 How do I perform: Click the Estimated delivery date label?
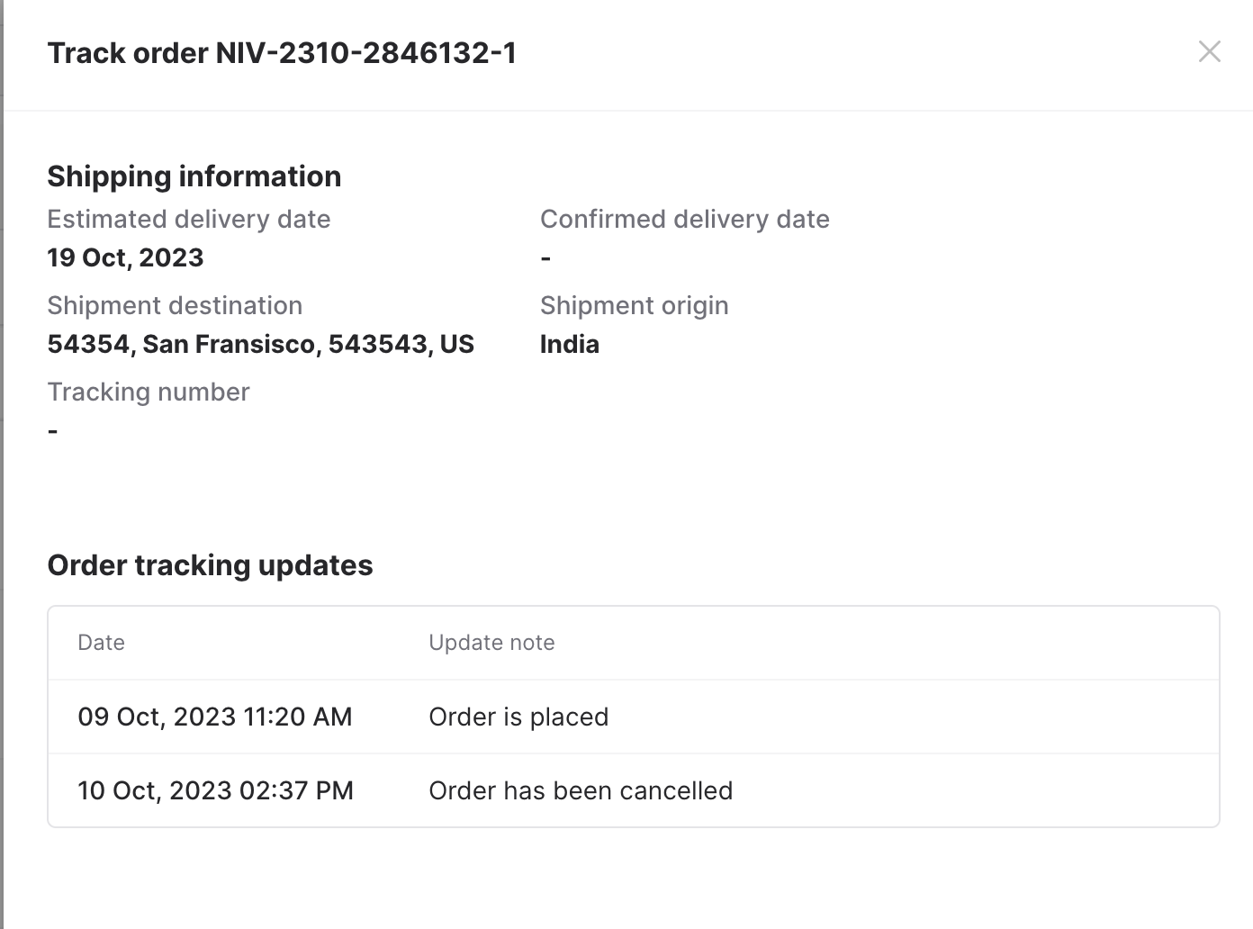tap(188, 220)
